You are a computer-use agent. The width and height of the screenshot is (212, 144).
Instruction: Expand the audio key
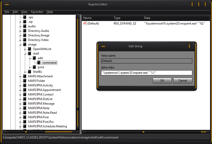(20, 27)
